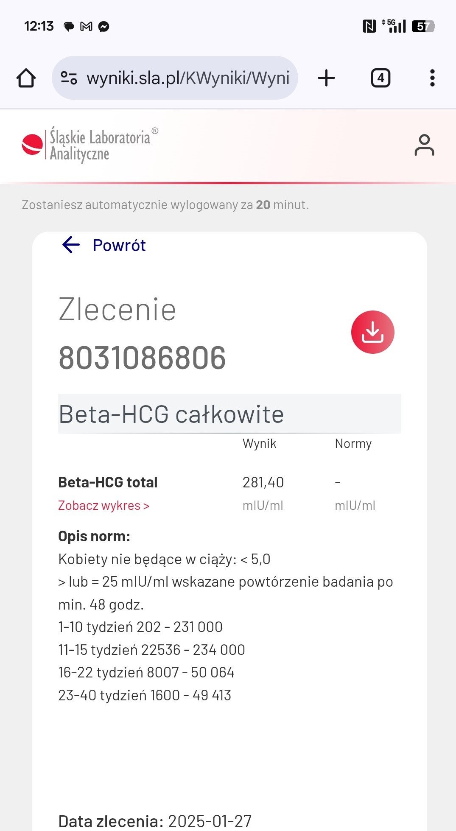Screen dimensions: 456x831
Task: Tap the order number 8031086806
Action: point(142,358)
